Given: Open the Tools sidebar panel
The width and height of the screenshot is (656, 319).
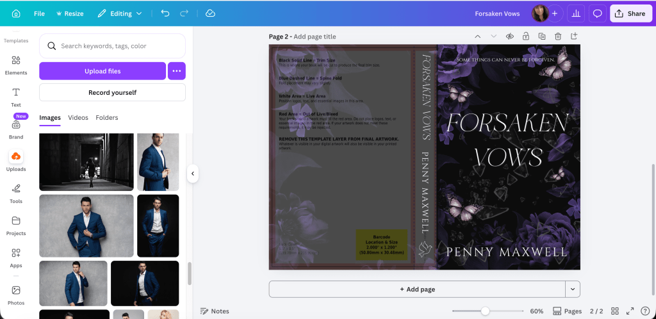Looking at the screenshot, I should (16, 193).
